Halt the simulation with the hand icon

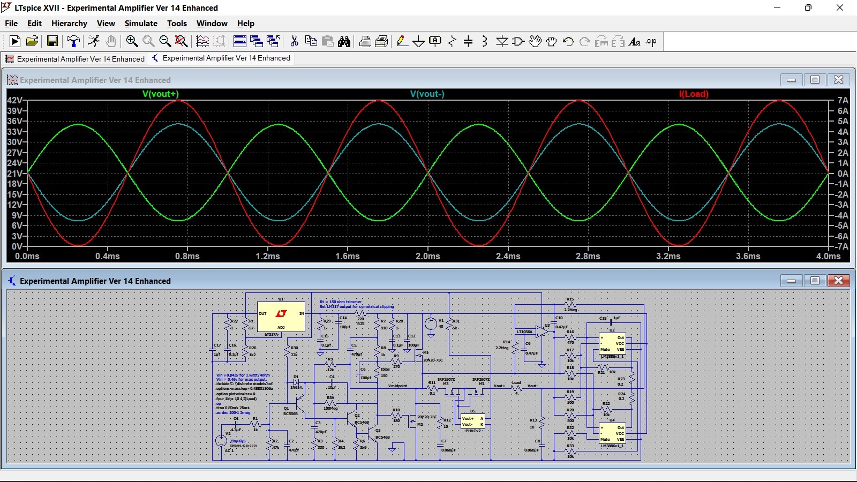(x=110, y=41)
